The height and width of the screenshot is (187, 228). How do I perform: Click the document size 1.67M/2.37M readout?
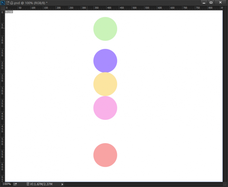[x=40, y=184]
